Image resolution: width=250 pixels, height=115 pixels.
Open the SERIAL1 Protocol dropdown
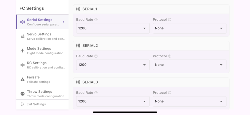click(189, 28)
